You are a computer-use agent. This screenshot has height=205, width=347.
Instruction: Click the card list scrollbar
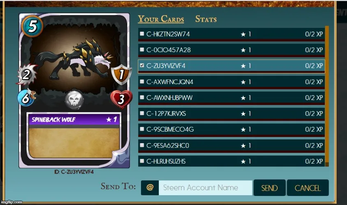click(327, 96)
